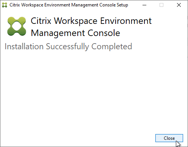188x147 pixels.
Task: Minimize the Citrix setup window
Action: coord(144,5)
